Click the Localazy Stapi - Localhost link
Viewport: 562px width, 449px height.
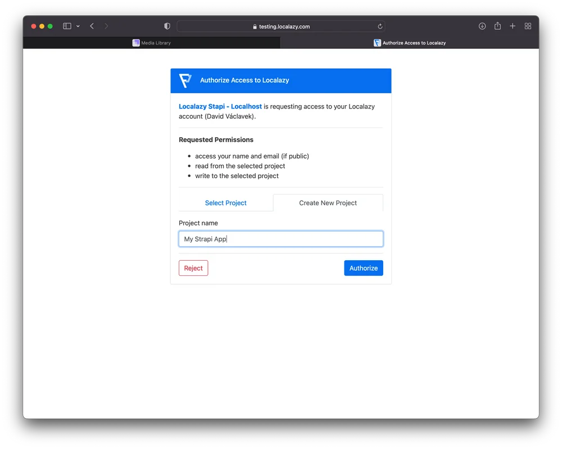click(x=220, y=106)
